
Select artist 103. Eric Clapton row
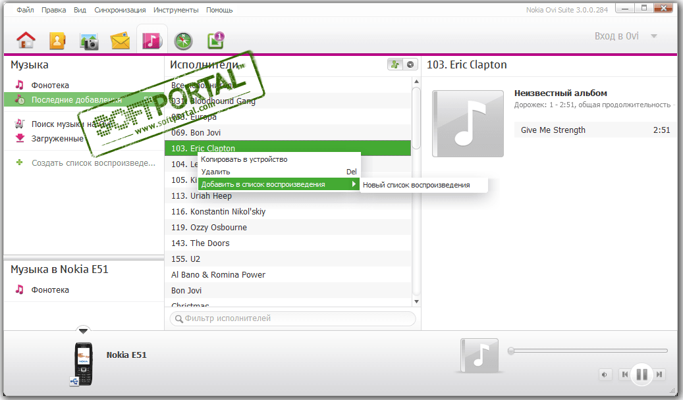click(x=288, y=148)
